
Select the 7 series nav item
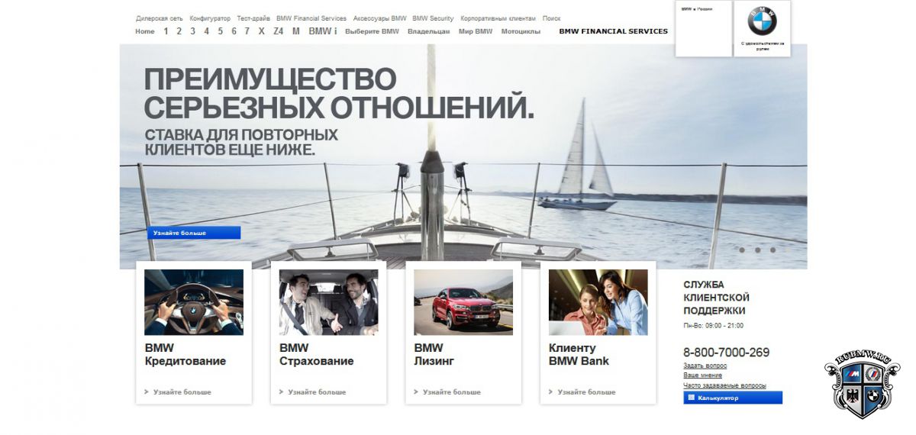[x=247, y=31]
